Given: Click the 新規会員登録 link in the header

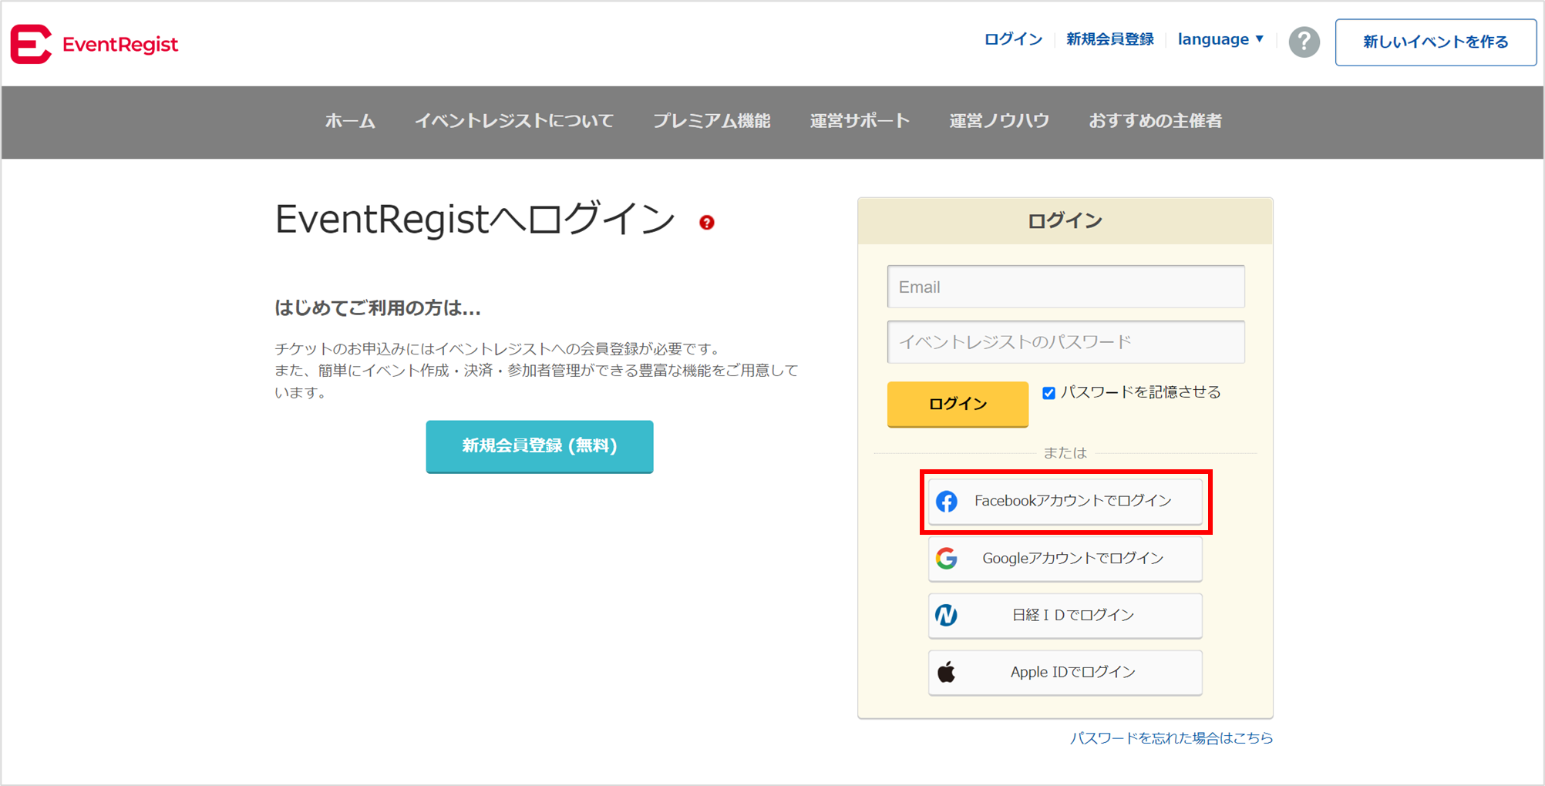Looking at the screenshot, I should pos(1109,39).
